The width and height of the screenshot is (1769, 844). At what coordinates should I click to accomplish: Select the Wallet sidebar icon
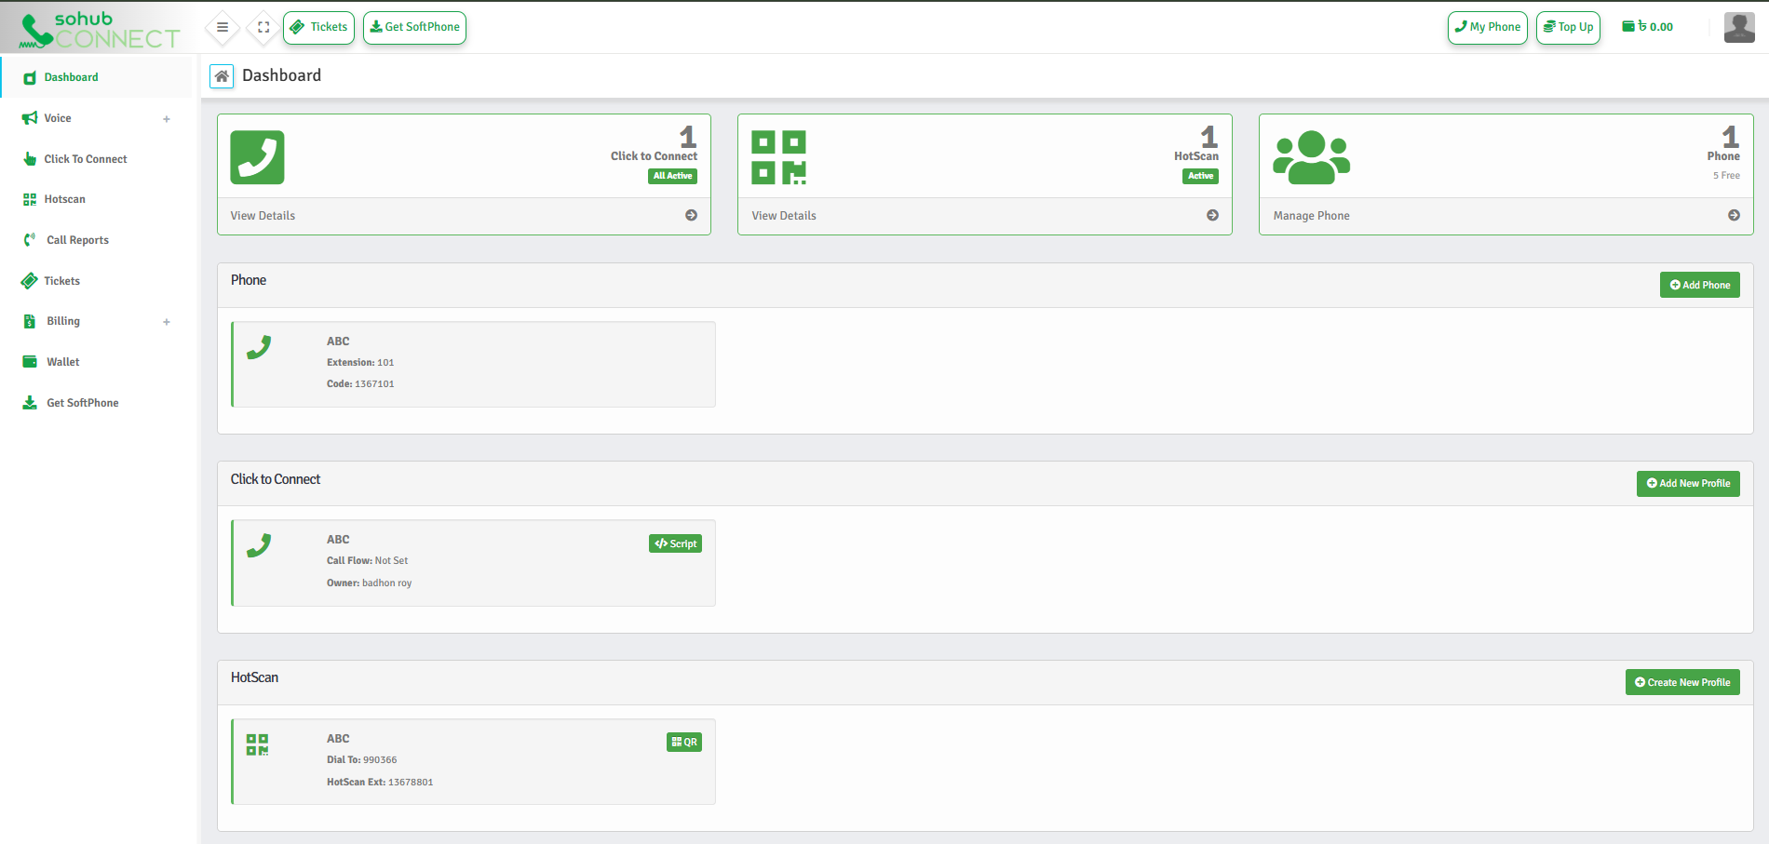tap(29, 361)
